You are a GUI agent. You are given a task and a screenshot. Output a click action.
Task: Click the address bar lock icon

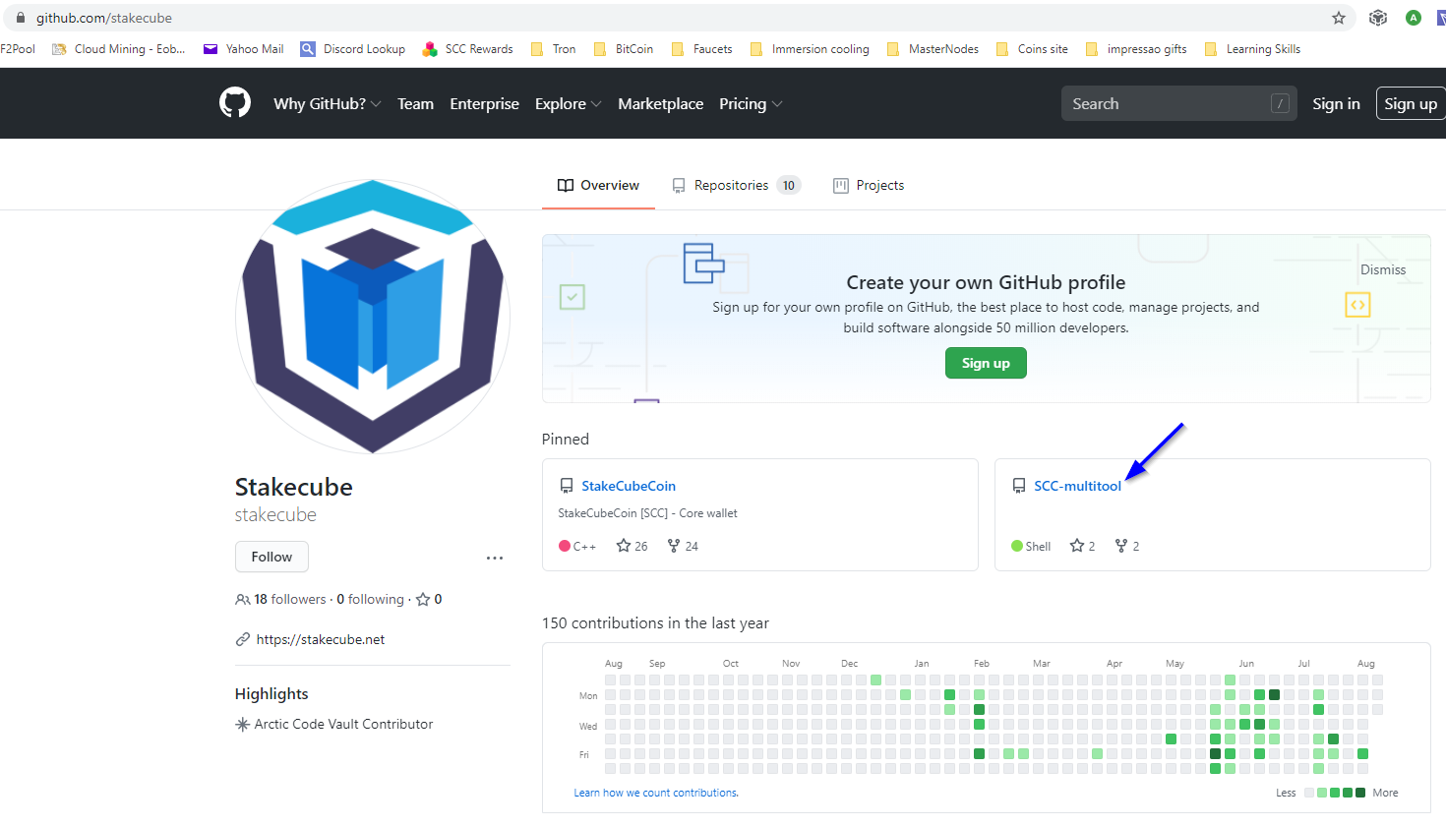(20, 18)
